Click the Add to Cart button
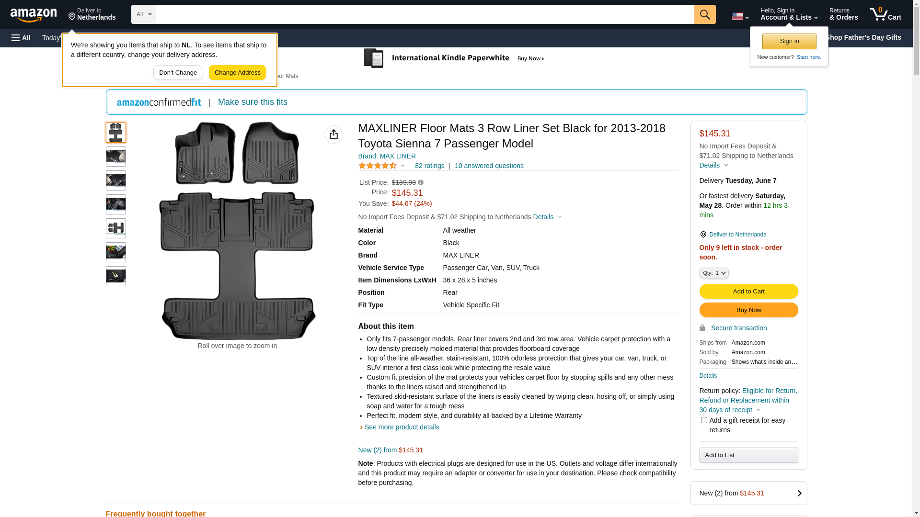 (748, 291)
